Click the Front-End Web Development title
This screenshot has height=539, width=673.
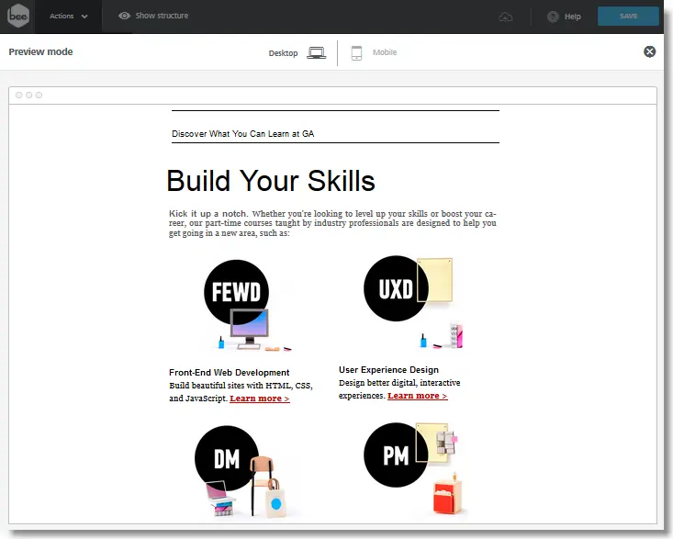click(x=230, y=373)
